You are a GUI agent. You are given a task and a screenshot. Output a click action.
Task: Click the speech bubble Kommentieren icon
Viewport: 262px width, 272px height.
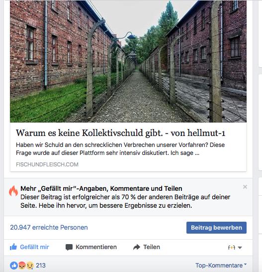pyautogui.click(x=69, y=247)
